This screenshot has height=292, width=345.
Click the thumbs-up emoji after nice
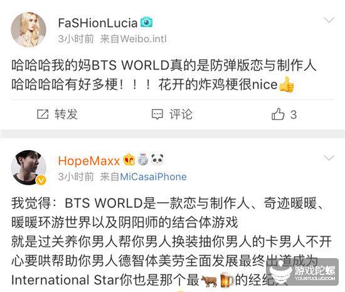tap(286, 85)
